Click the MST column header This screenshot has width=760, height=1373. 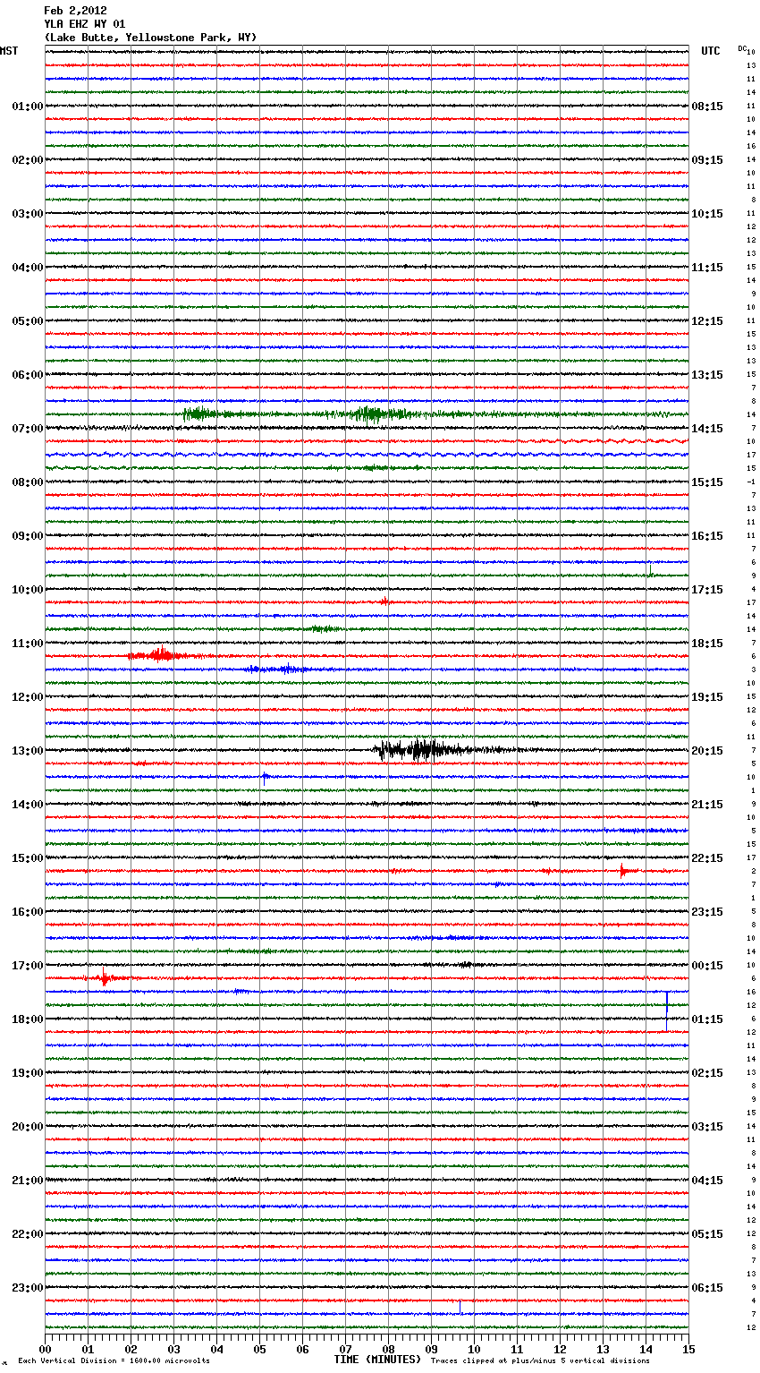(9, 51)
